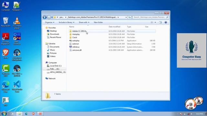Open Acrobat Reader DC shortcut

pos(5,39)
